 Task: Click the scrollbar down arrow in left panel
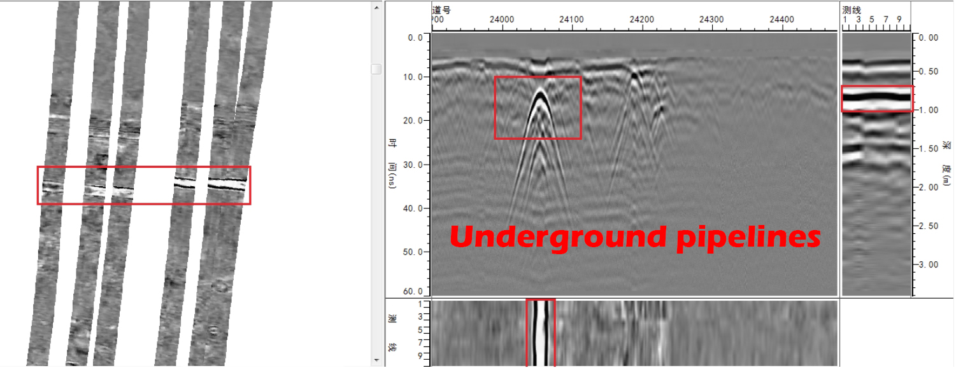pos(376,360)
